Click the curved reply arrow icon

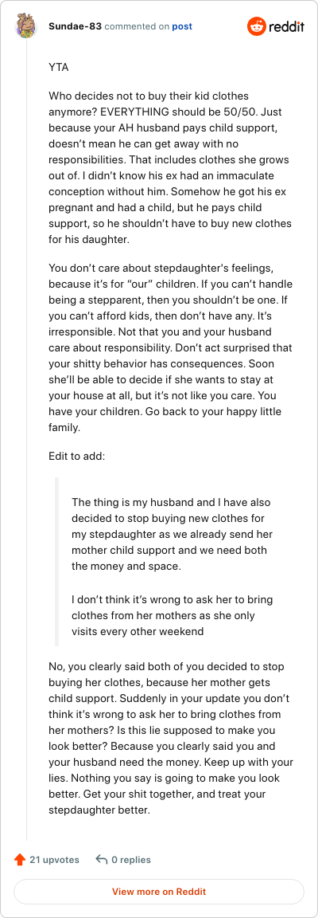coord(101,860)
